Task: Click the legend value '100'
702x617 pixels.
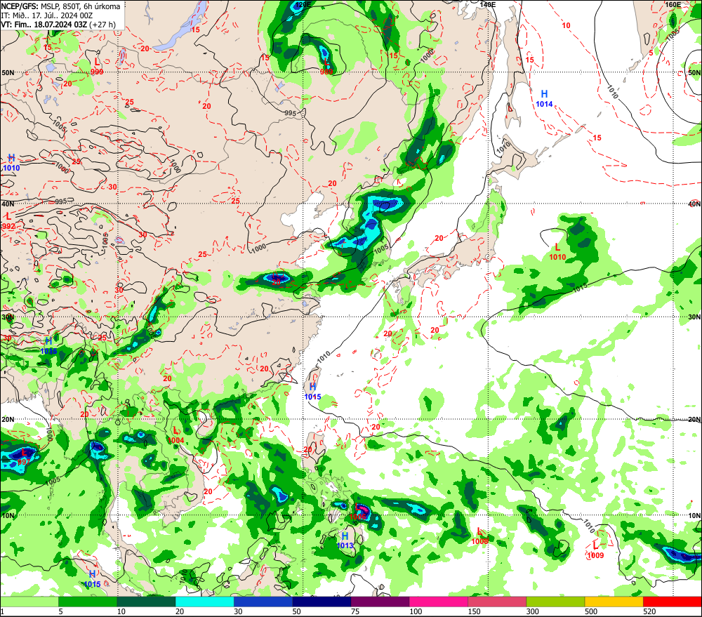Action: pyautogui.click(x=416, y=611)
